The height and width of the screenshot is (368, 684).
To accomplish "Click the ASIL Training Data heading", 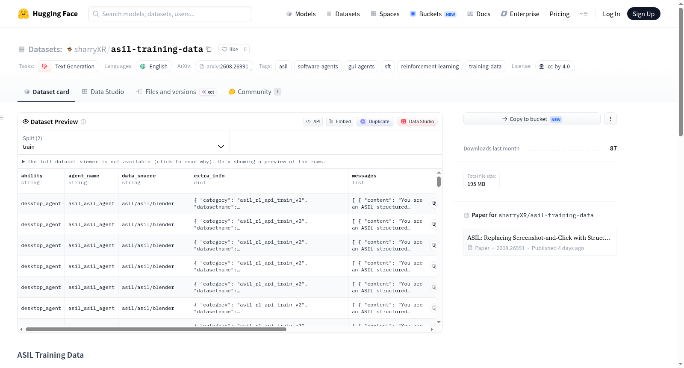I will (50, 355).
